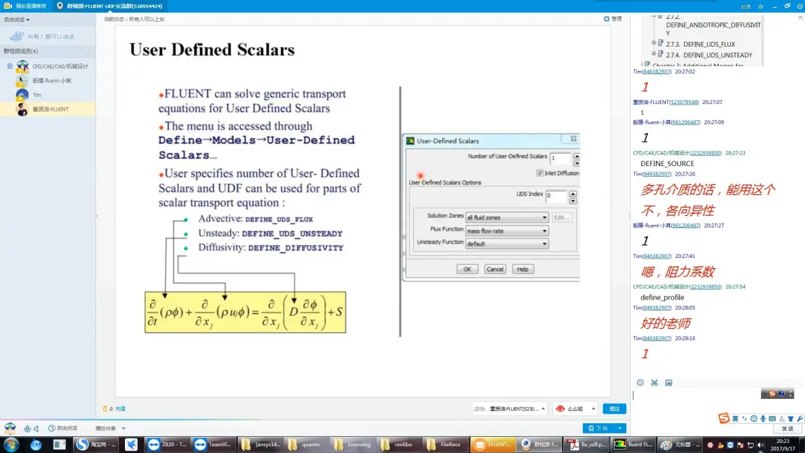
Task: Click Tim's avatar in the member list
Action: [x=22, y=95]
